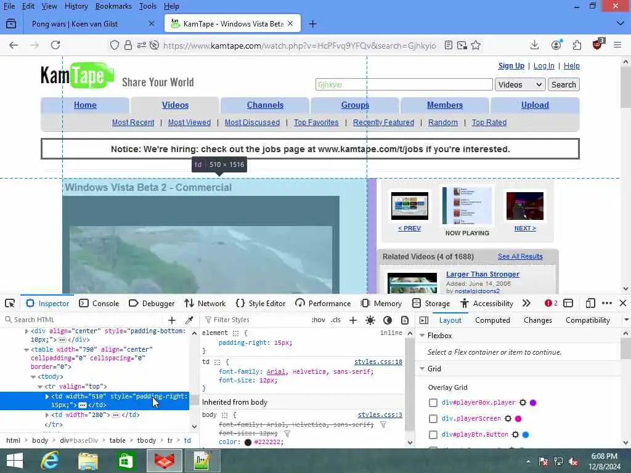Click the Search HTML input field
Screen dimensions: 631x473
[84, 320]
